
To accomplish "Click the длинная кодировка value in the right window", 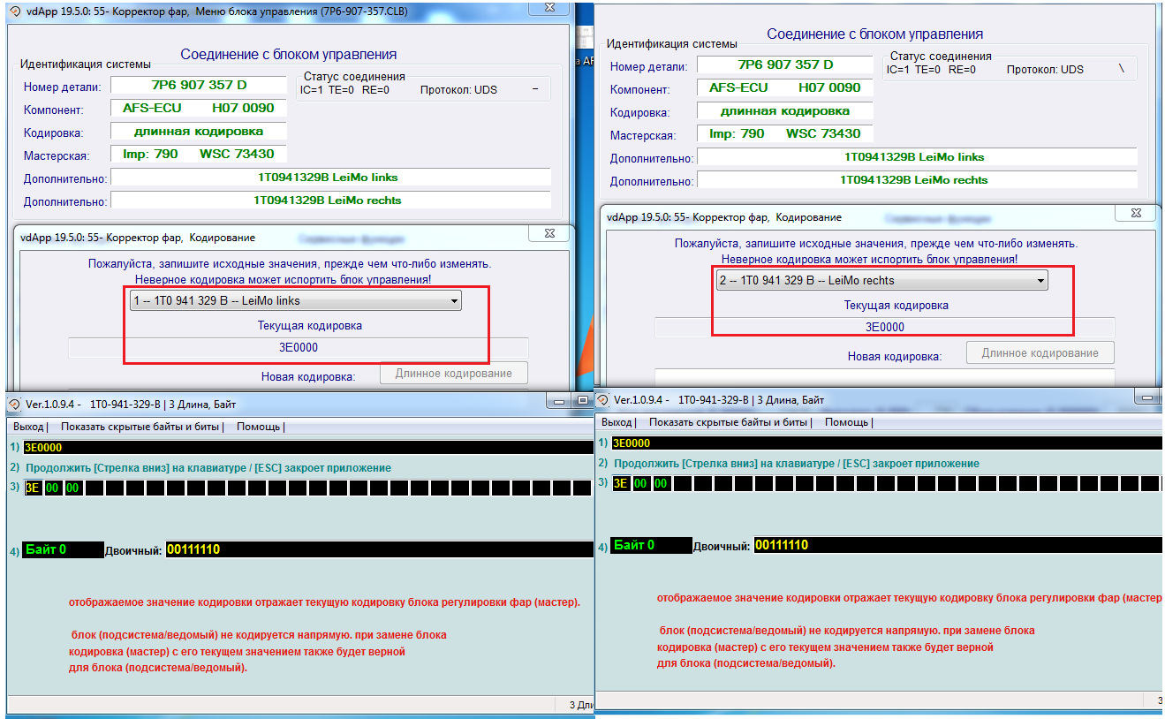I will pos(785,111).
